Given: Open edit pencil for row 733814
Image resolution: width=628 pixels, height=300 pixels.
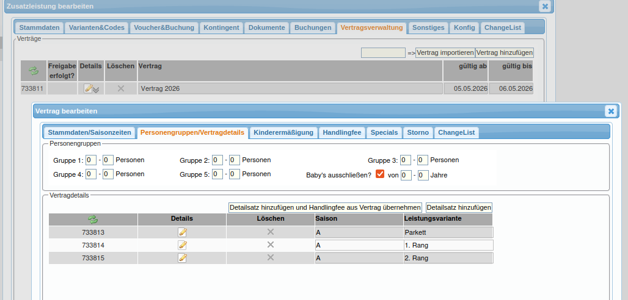Looking at the screenshot, I should [x=182, y=245].
